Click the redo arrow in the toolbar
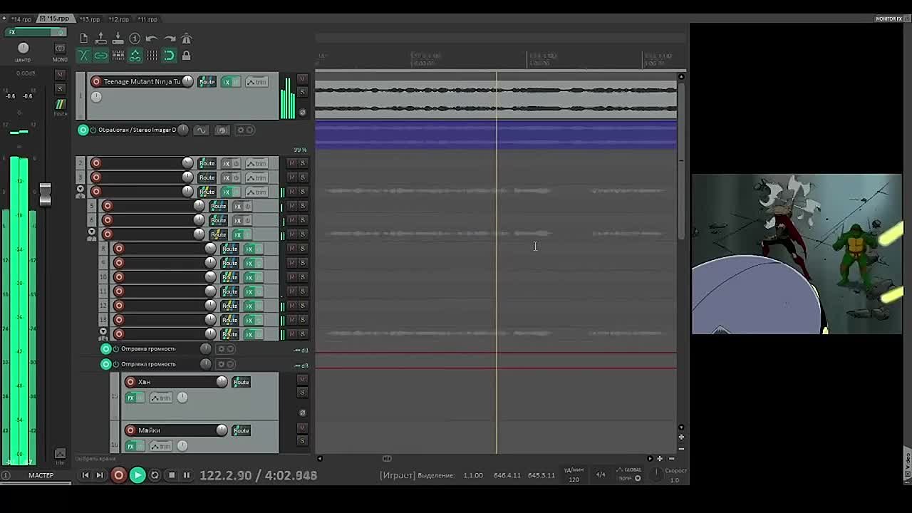 [x=170, y=38]
